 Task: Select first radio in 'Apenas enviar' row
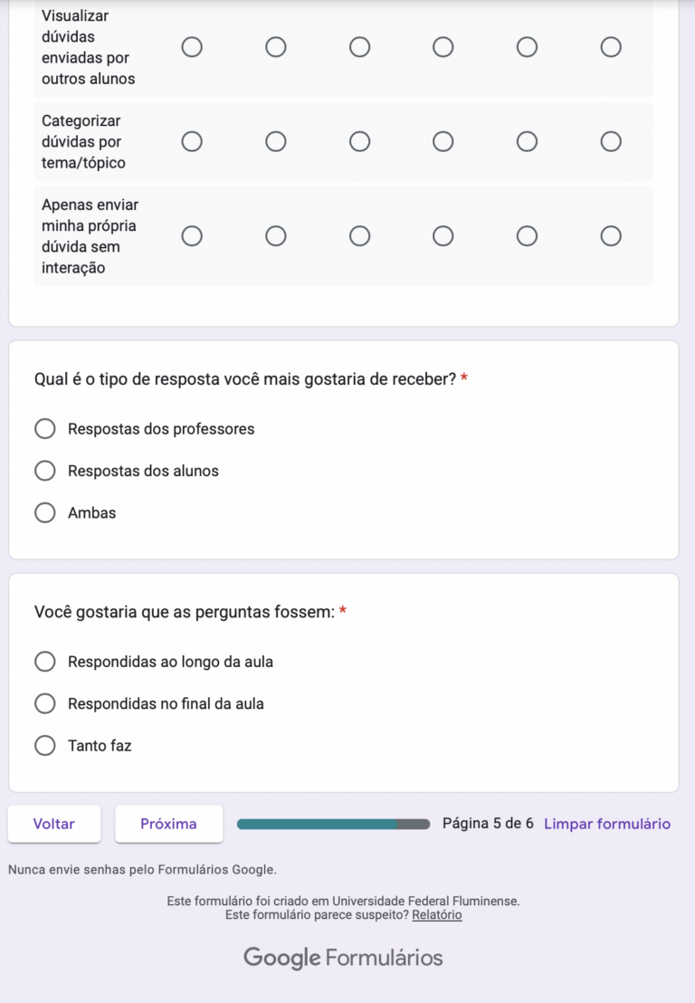pyautogui.click(x=192, y=236)
